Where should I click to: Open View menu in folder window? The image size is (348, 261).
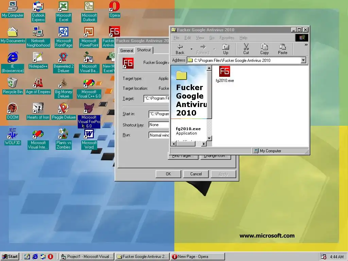(200, 38)
